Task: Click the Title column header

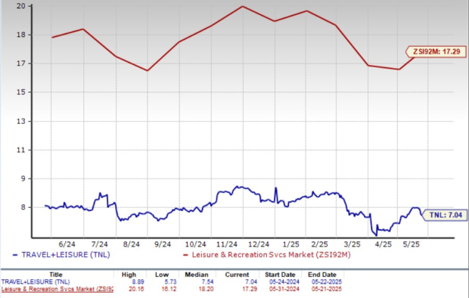Action: tap(56, 275)
